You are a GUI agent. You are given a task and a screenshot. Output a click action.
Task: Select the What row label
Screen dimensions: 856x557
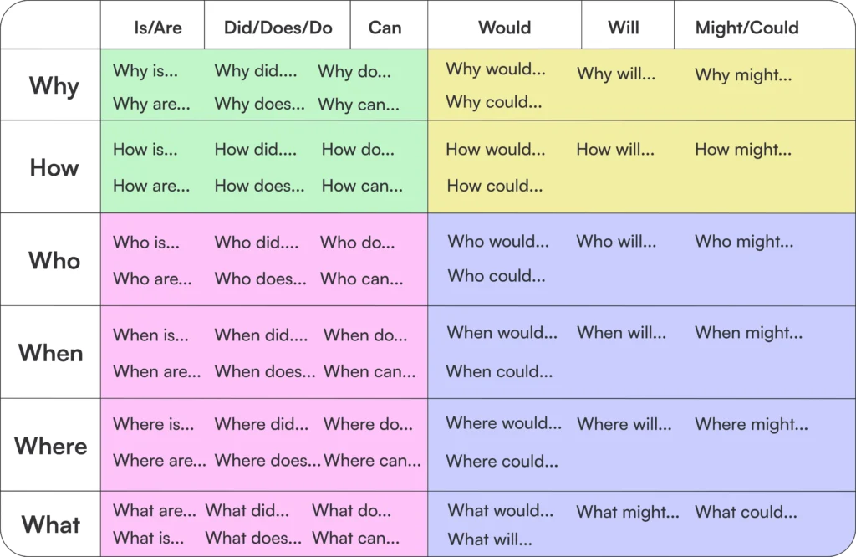[51, 524]
